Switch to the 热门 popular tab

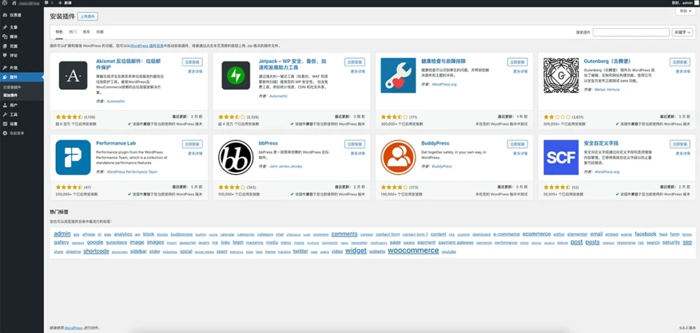pos(72,32)
